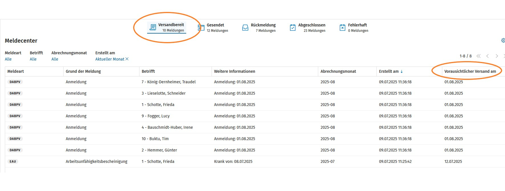505x191 pixels.
Task: Open the settings gear icon
Action: pos(503,40)
